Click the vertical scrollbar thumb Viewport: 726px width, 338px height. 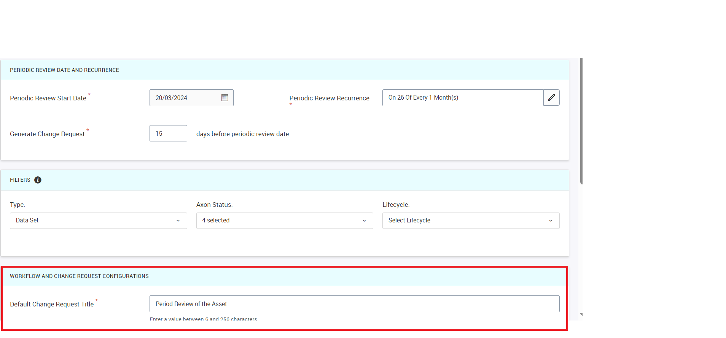581,121
